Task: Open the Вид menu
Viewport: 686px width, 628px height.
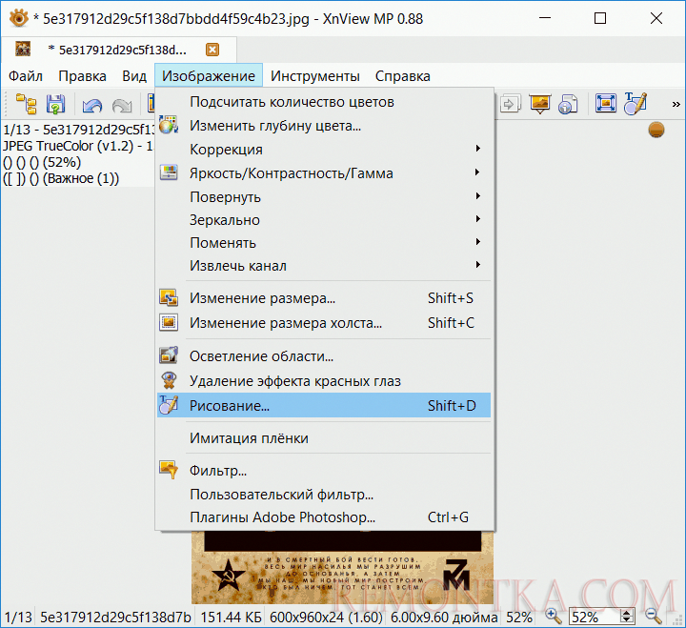Action: 134,76
